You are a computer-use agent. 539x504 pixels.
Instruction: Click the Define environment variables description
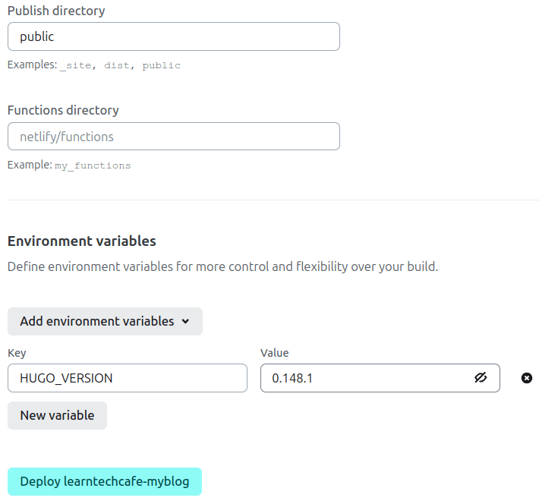coord(222,266)
